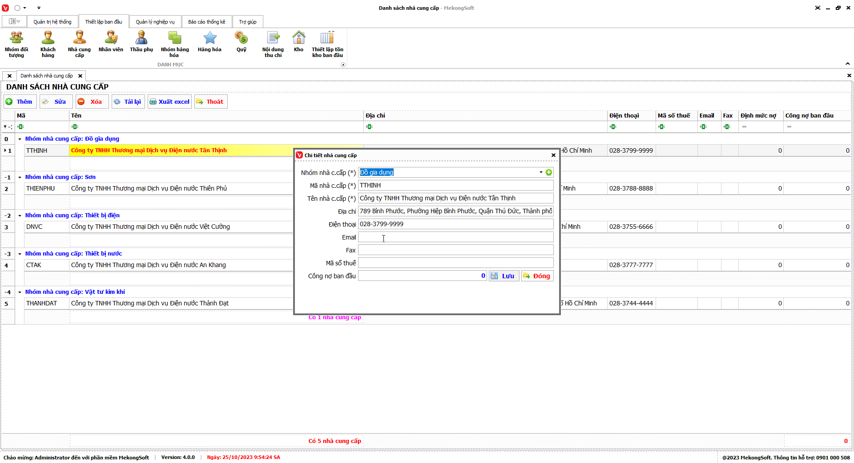
Task: Close the Chi tiết nhà cung cấp dialog
Action: [x=553, y=155]
